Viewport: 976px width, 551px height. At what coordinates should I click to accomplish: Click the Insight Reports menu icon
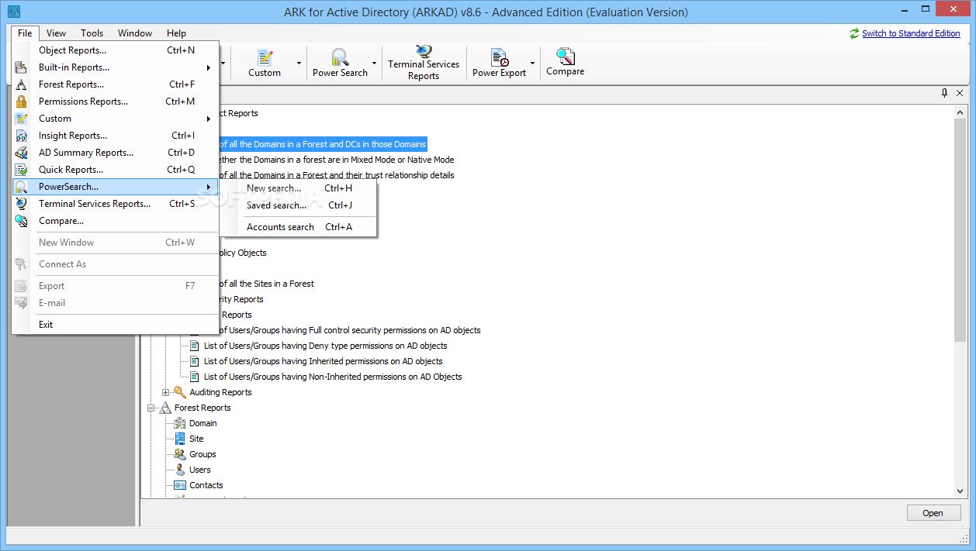point(21,136)
